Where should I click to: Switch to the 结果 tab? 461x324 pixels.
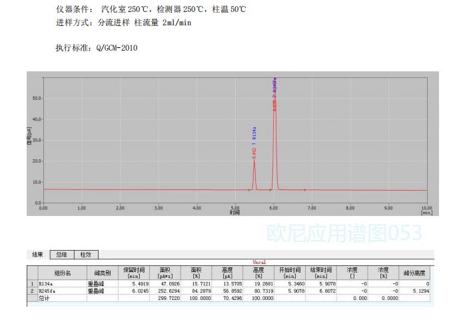(37, 255)
